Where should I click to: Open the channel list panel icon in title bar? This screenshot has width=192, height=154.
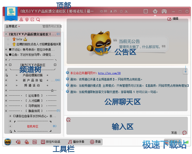click(146, 11)
